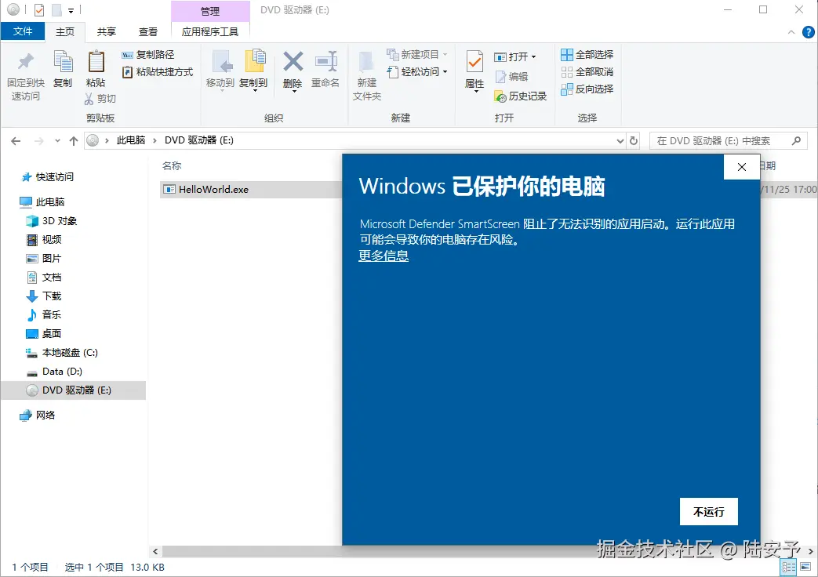Click 全部选择 (Select all)

[587, 54]
